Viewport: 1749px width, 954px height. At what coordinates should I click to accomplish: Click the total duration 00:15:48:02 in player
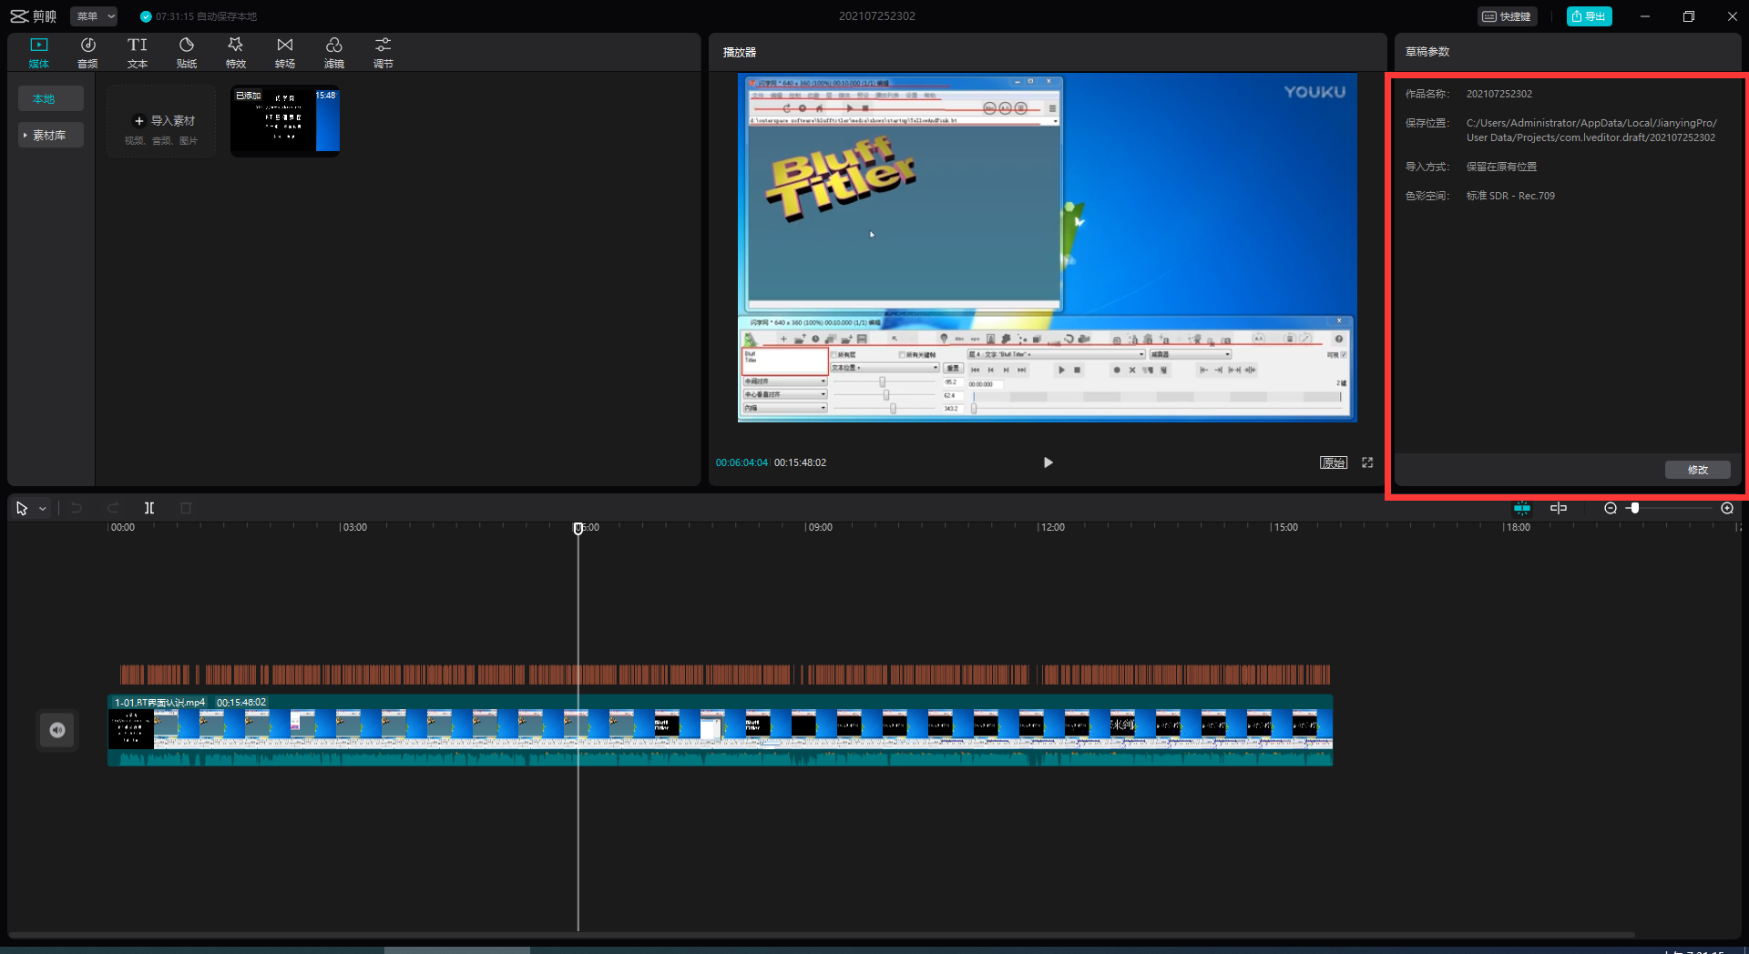(x=800, y=462)
